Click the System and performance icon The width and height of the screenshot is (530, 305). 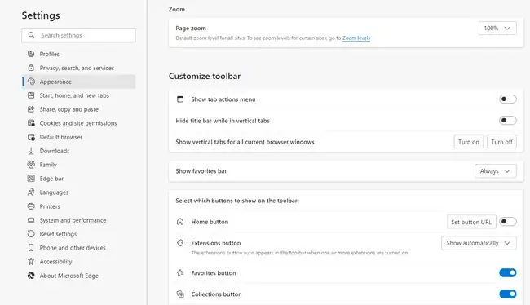(31, 220)
